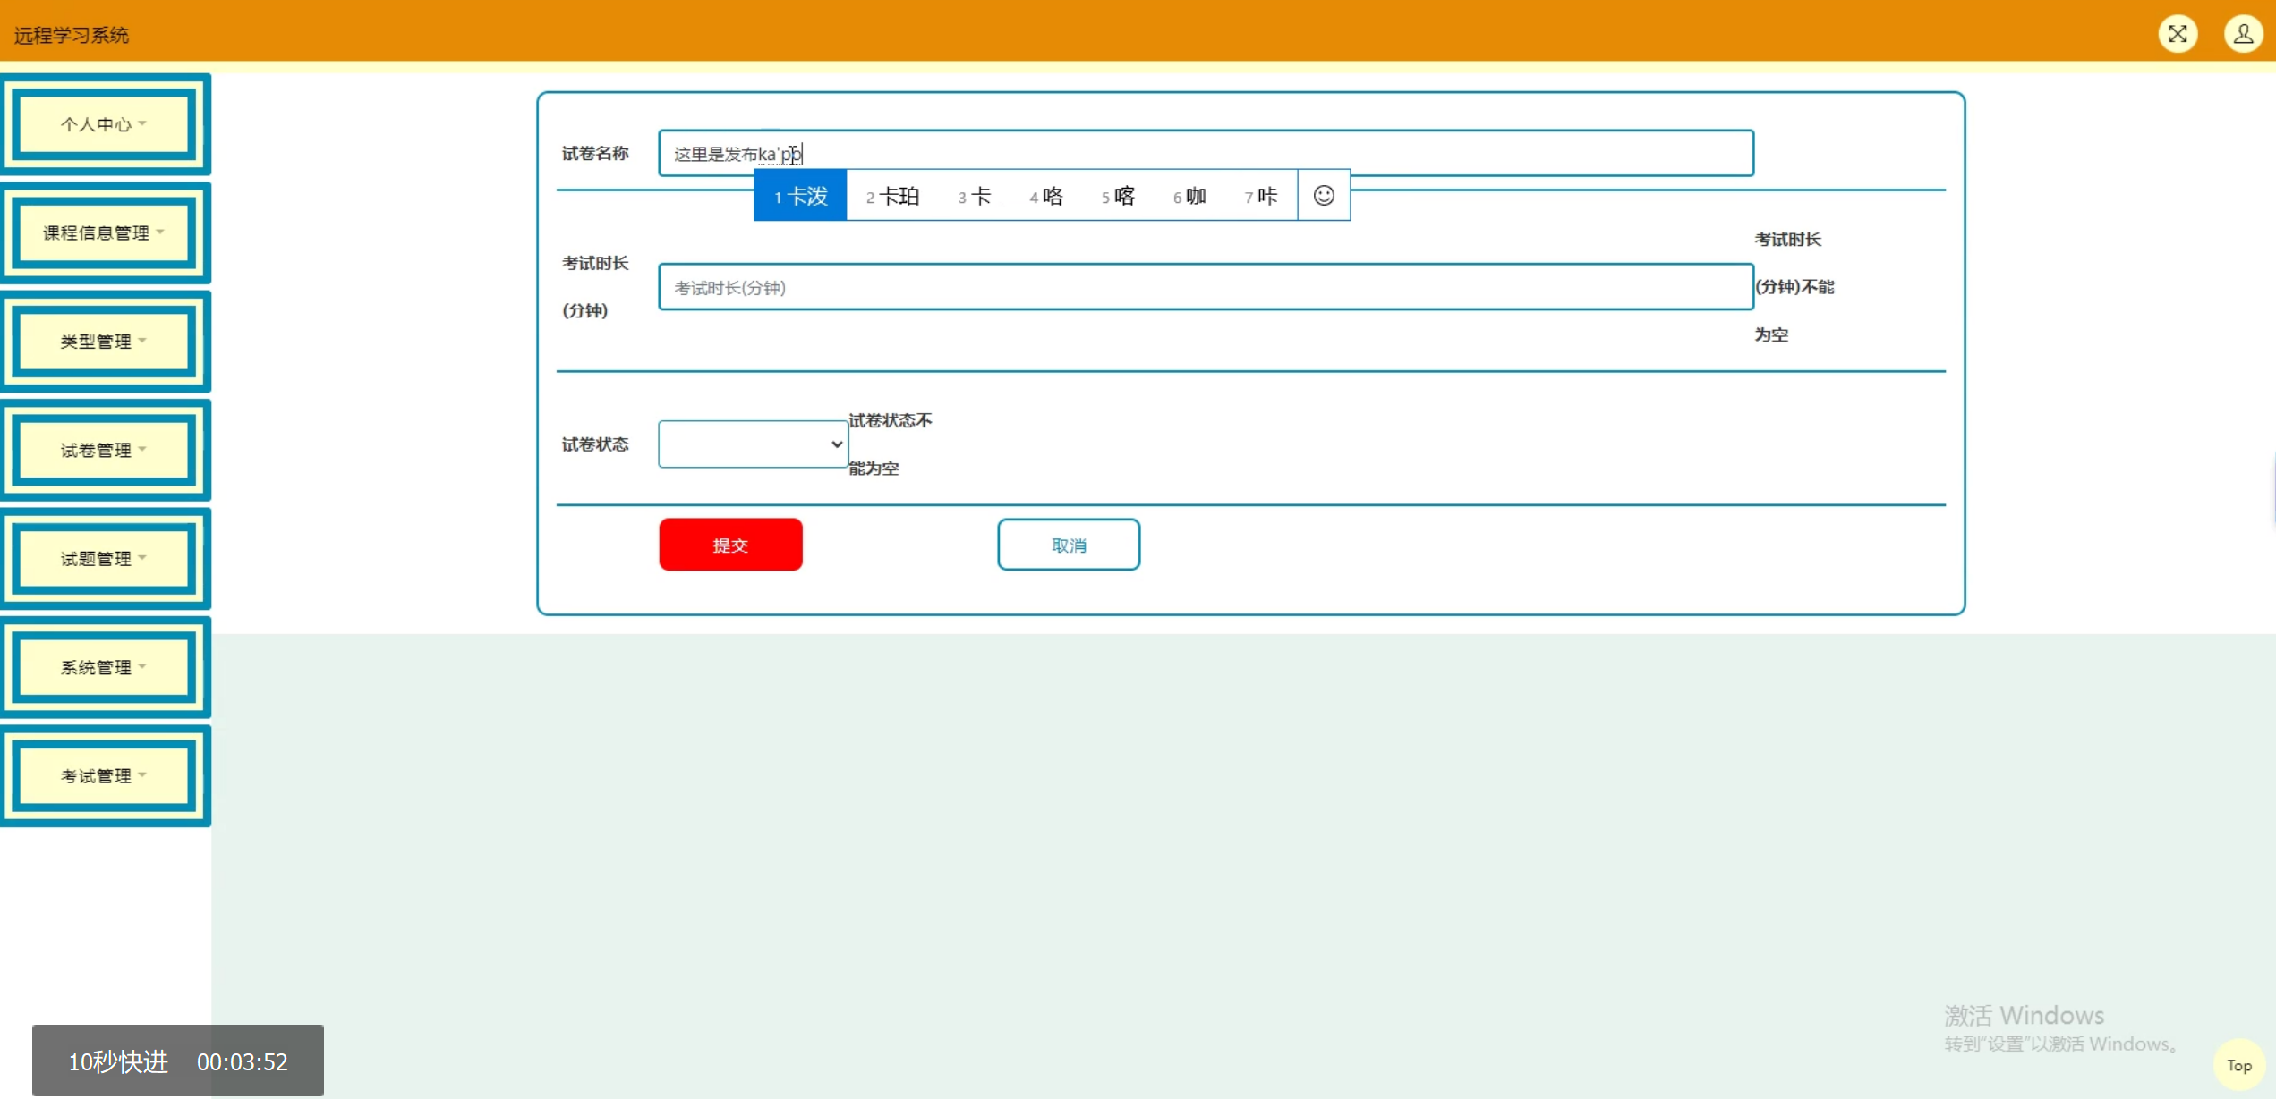Open the 类型管理 dropdown menu
The width and height of the screenshot is (2276, 1099).
105,342
